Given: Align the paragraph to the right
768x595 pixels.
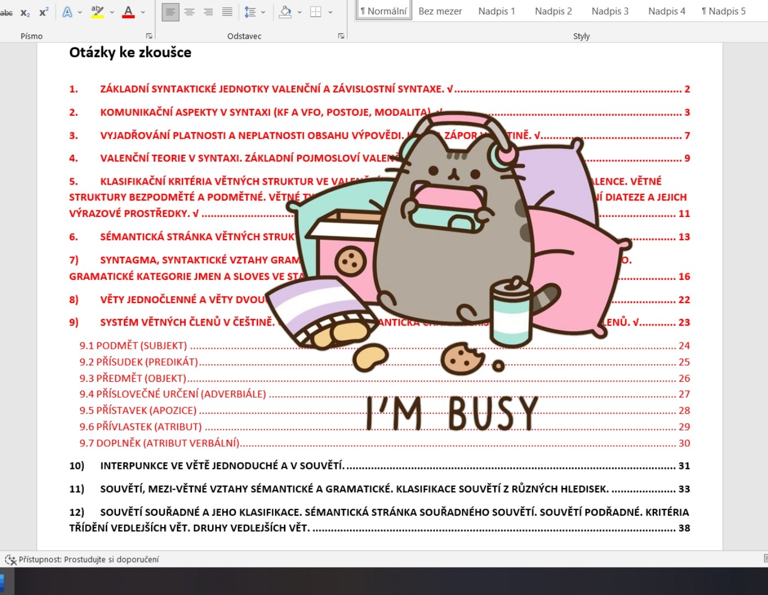Looking at the screenshot, I should [x=208, y=12].
